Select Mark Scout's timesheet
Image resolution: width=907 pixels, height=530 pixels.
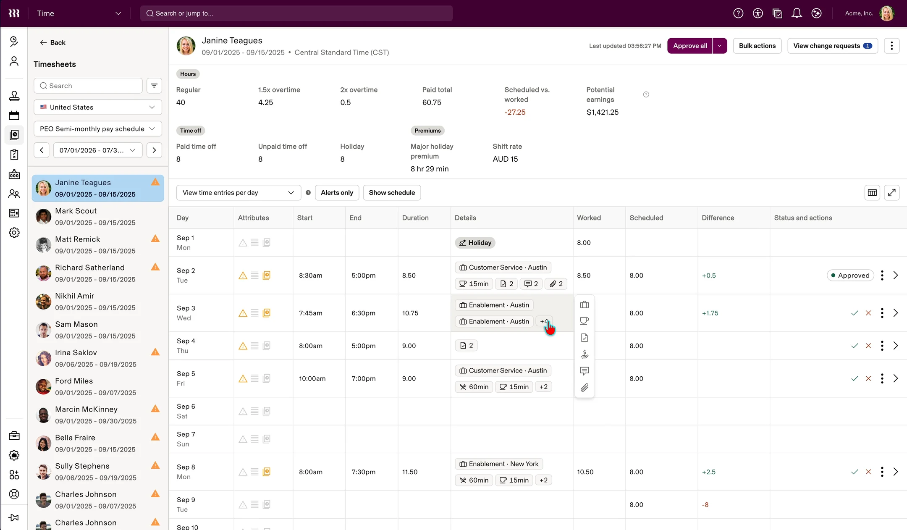pyautogui.click(x=98, y=217)
